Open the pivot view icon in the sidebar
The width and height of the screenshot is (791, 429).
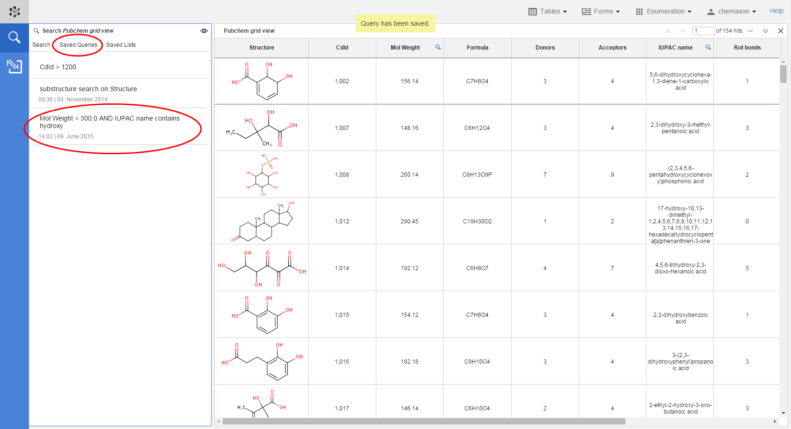[x=14, y=66]
